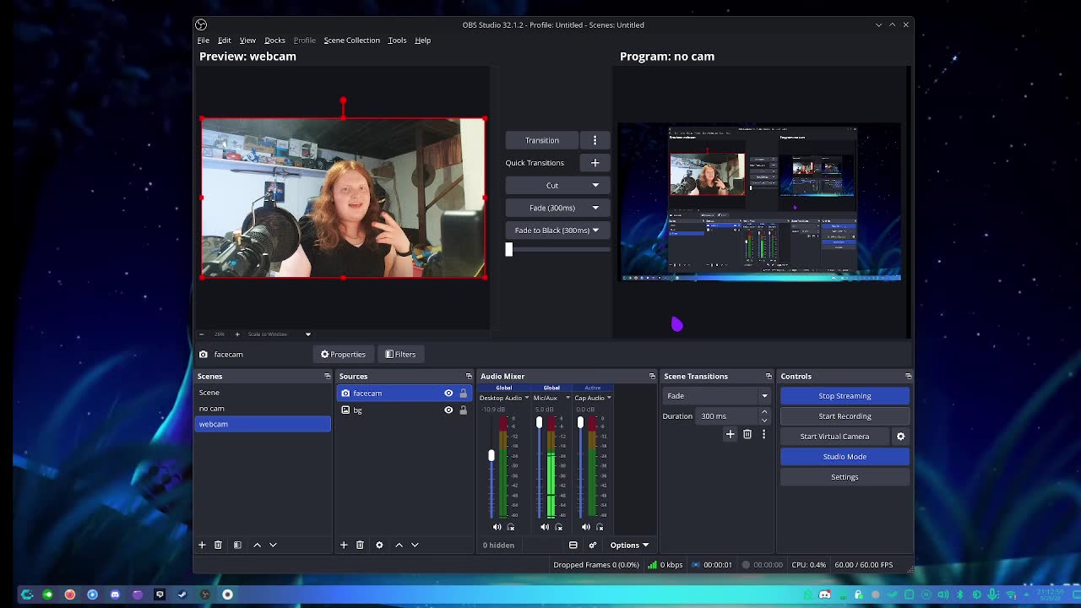Image resolution: width=1081 pixels, height=608 pixels.
Task: Expand the Cap Audio channel dropdown arrow
Action: [608, 398]
